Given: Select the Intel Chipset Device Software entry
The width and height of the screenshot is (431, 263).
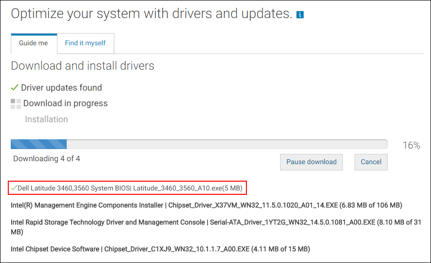Looking at the screenshot, I should point(160,249).
